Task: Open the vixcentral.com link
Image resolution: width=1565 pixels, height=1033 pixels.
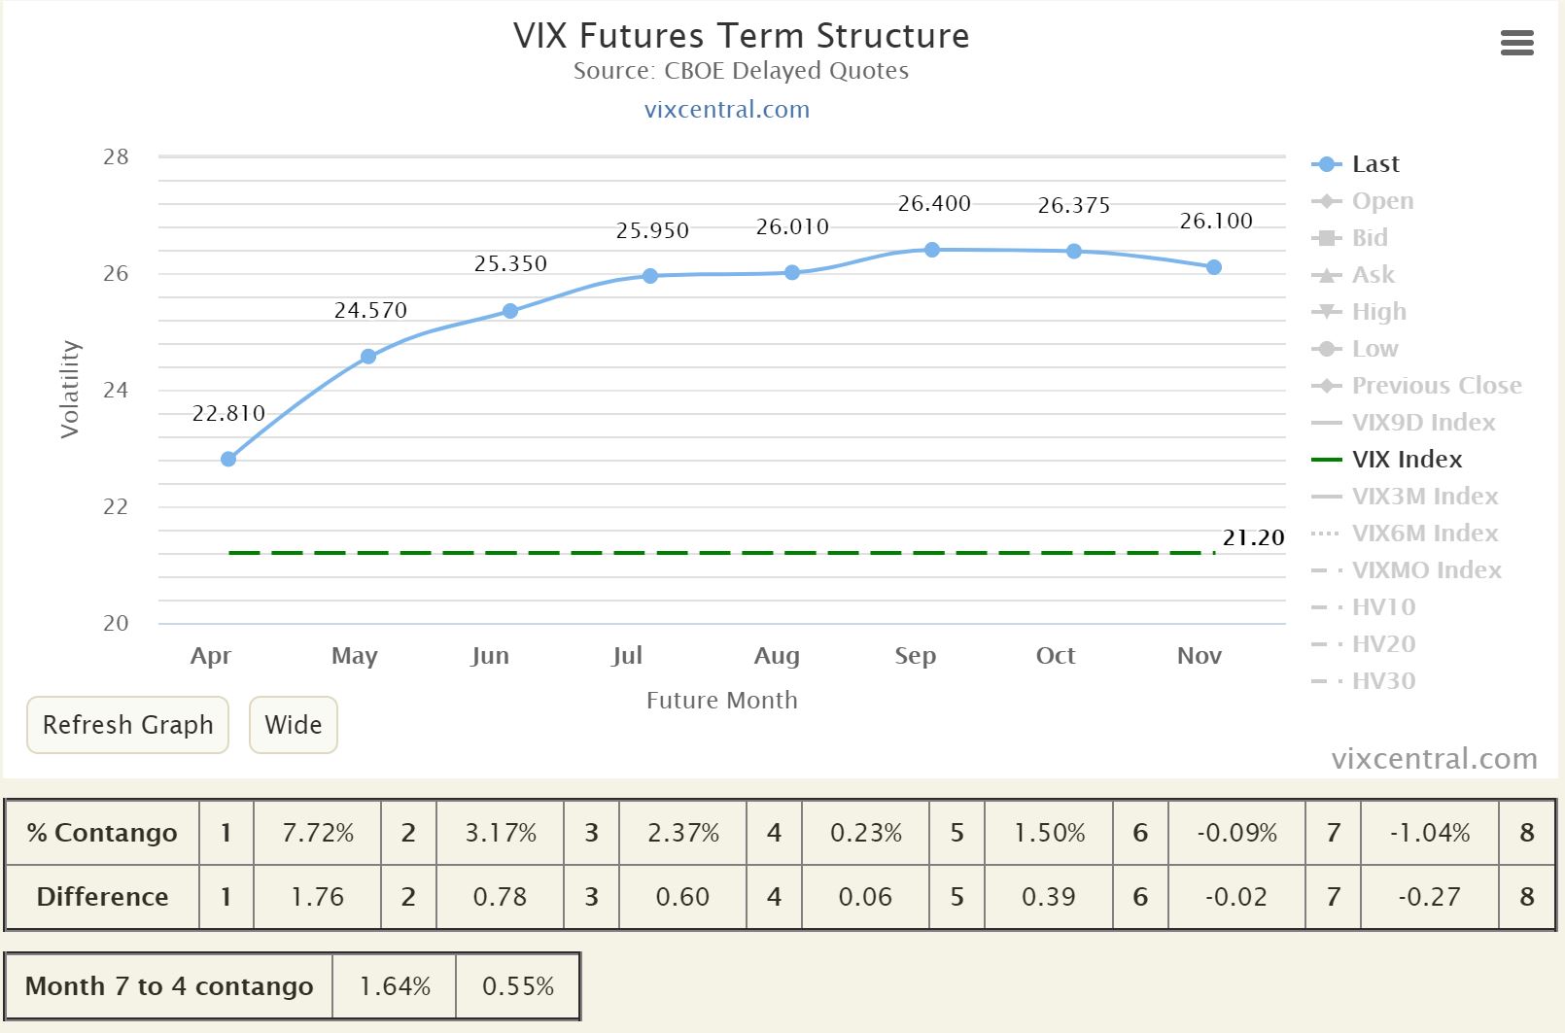Action: coord(725,109)
